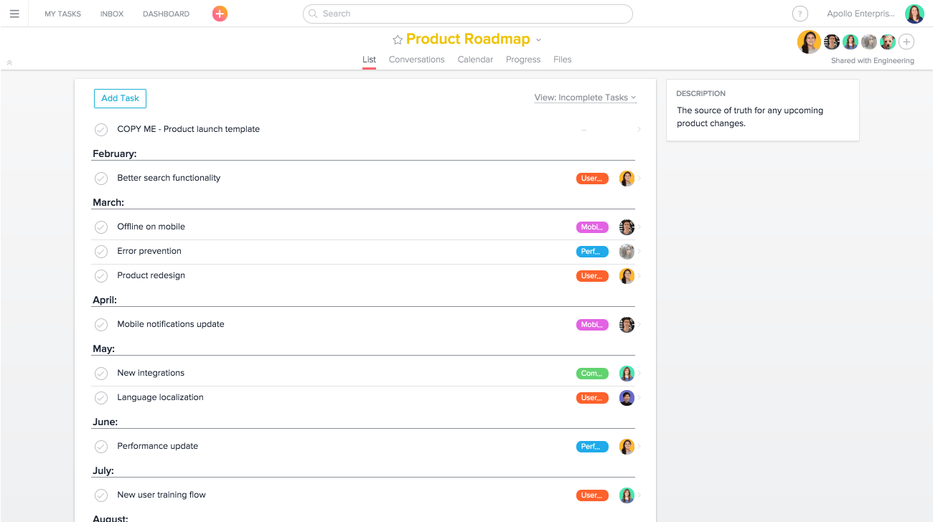Open the help question mark icon

click(800, 13)
